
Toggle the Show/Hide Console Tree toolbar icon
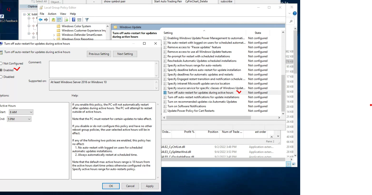(x=59, y=20)
